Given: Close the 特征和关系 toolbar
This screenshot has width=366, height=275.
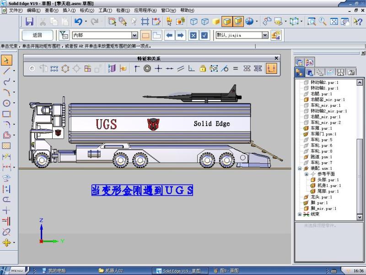Looking at the screenshot, I should [x=276, y=58].
